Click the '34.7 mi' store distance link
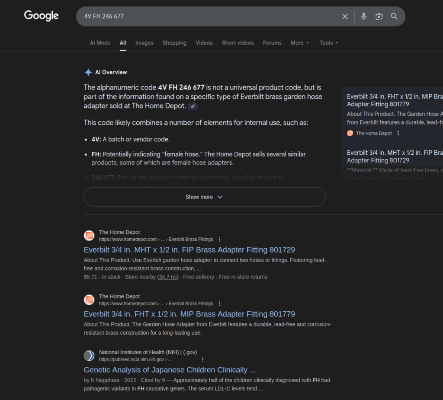 tap(168, 277)
